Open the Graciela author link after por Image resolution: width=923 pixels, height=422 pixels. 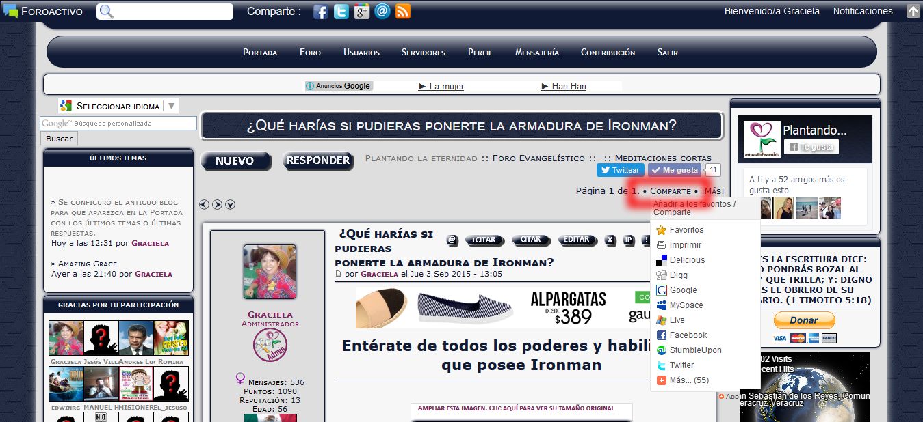coord(379,274)
